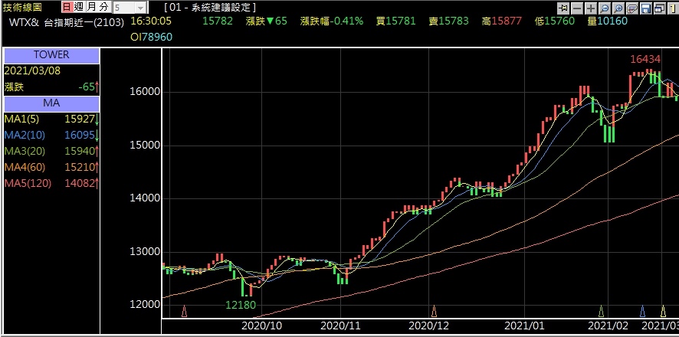
Task: Switch to monthly (月) chart period
Action: click(91, 7)
